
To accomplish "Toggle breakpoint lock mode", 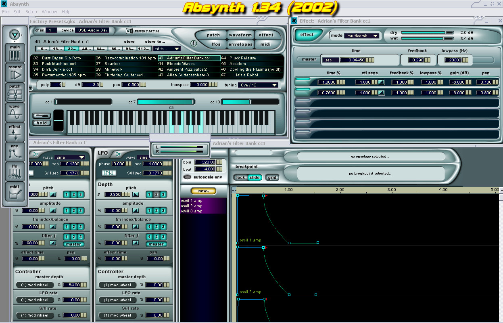I will (240, 178).
